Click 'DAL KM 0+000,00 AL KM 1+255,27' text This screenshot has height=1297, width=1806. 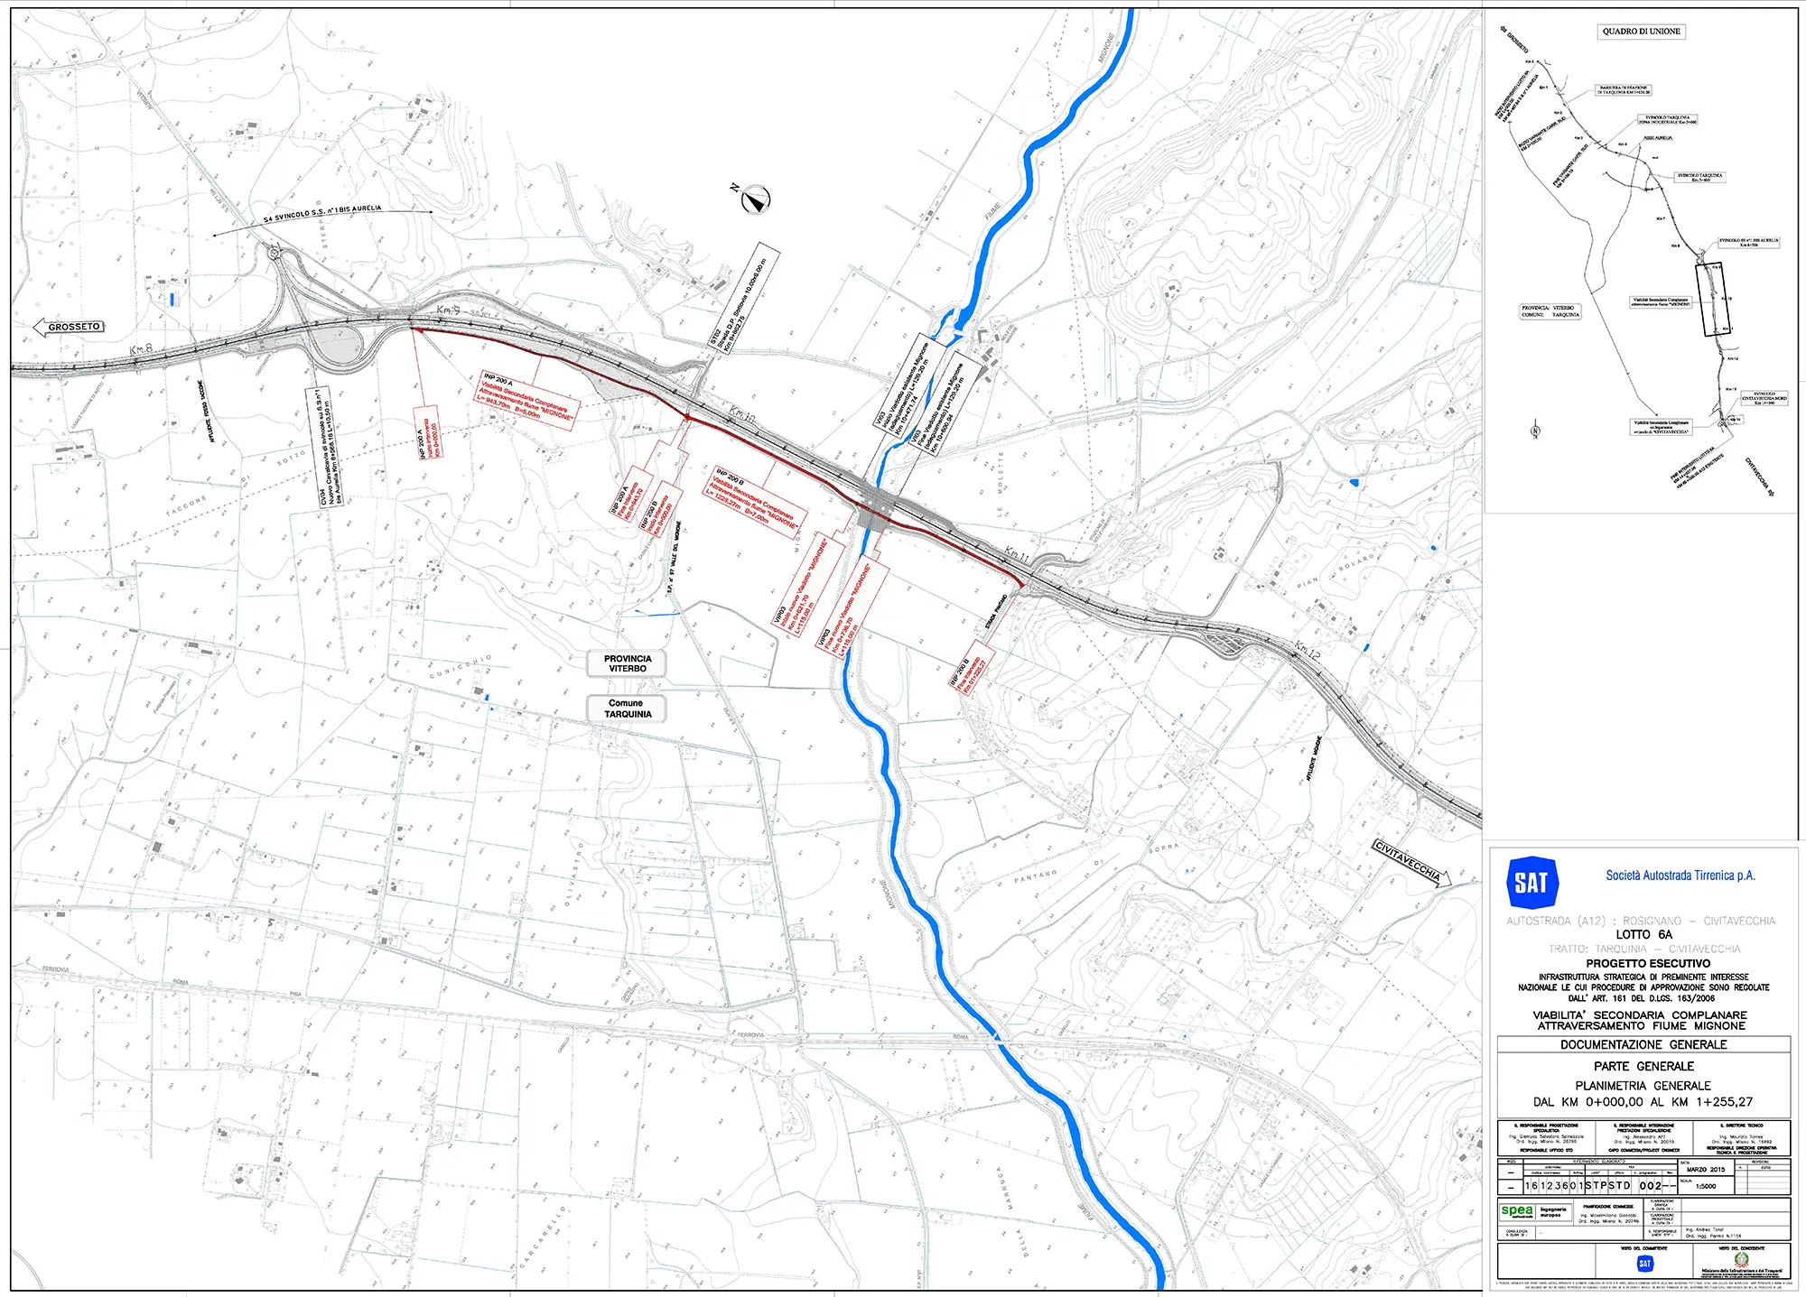point(1643,1102)
